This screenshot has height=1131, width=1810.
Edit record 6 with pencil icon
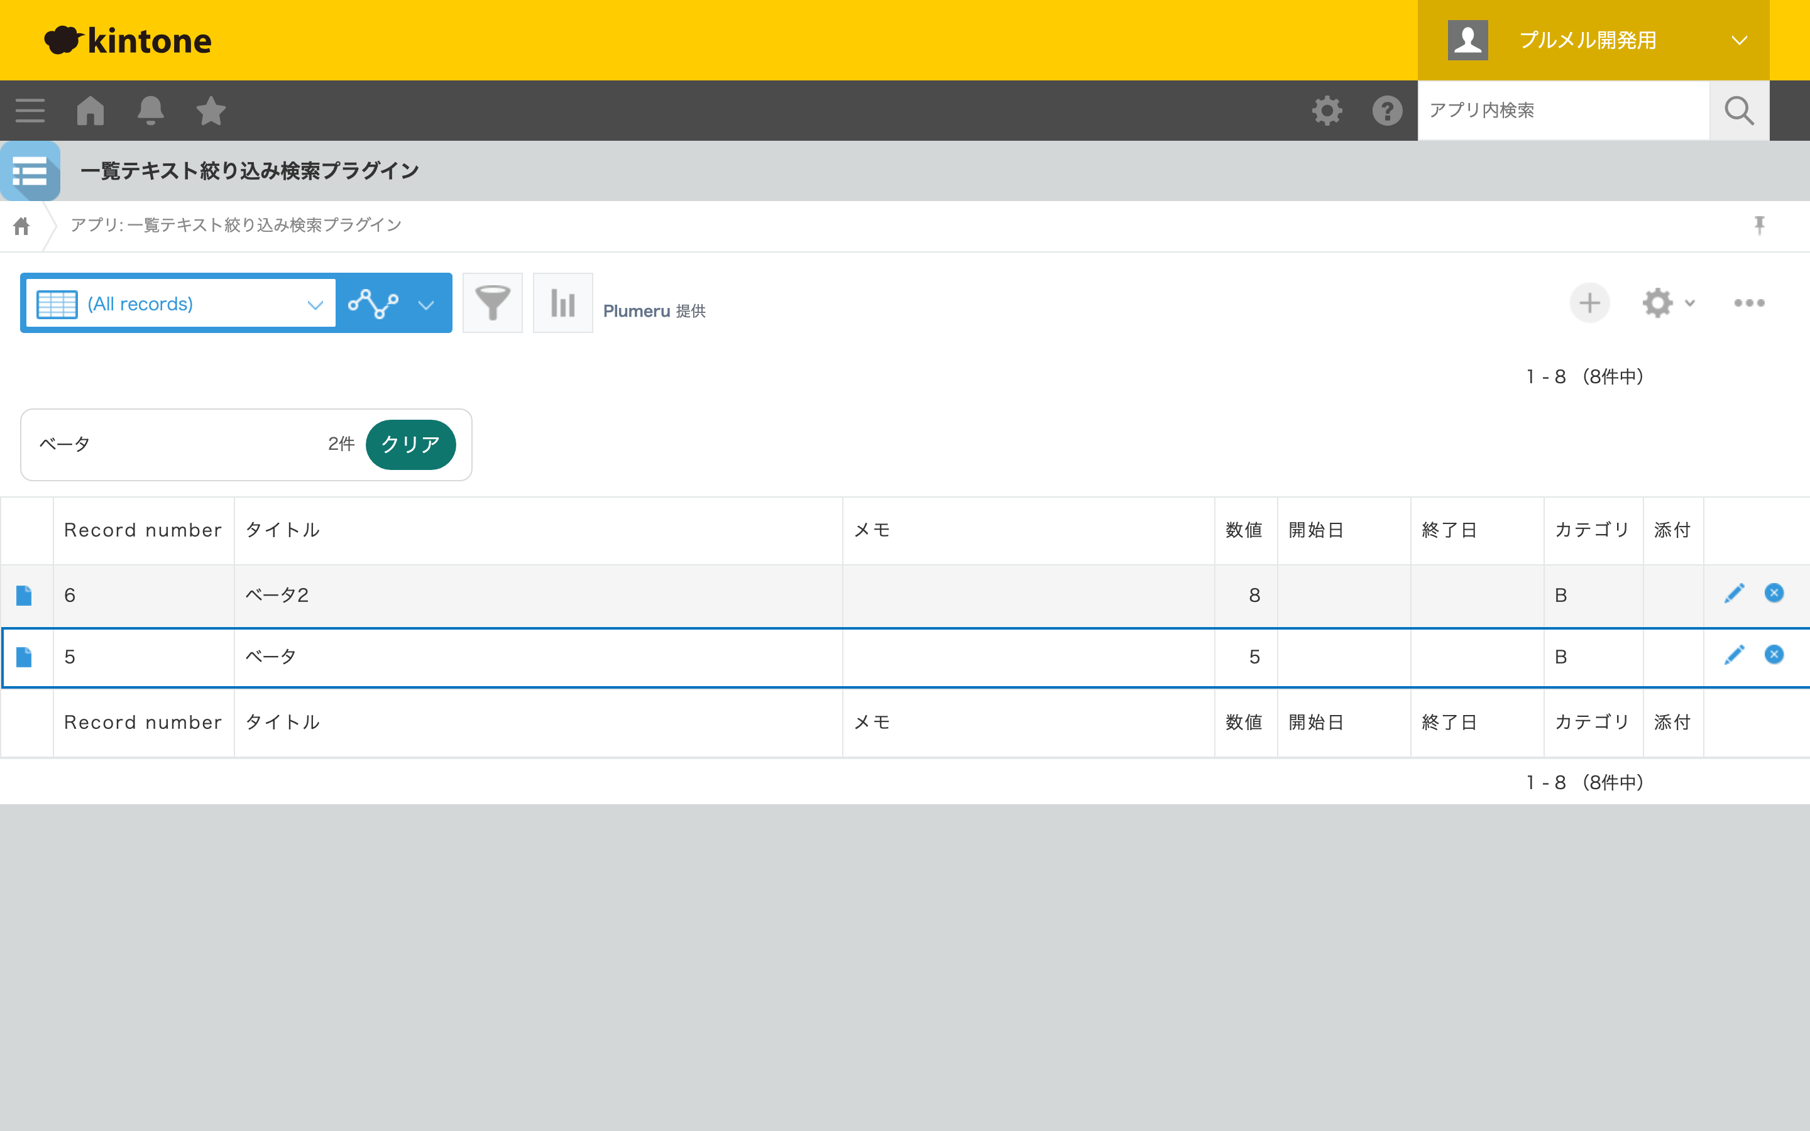[1735, 594]
